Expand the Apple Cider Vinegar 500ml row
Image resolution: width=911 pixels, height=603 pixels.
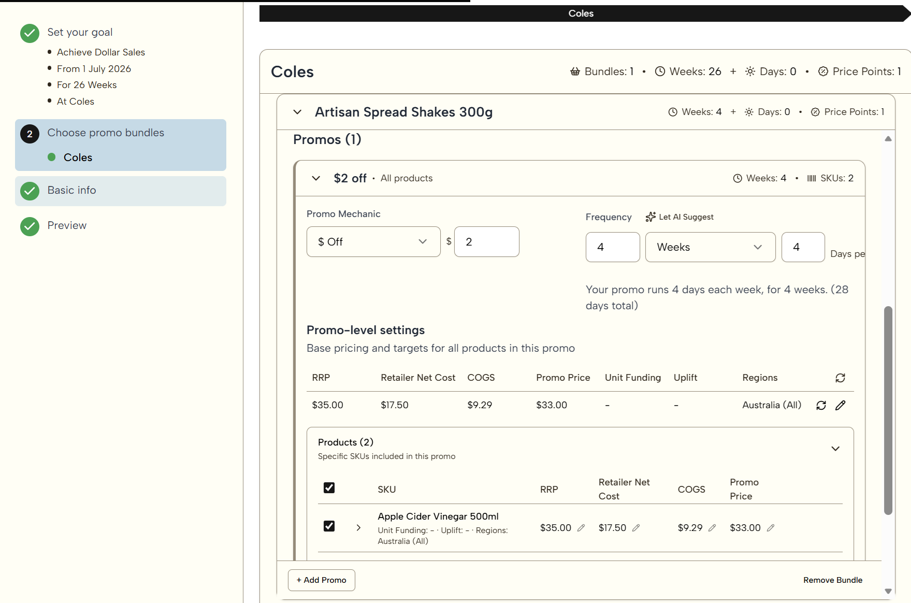[358, 528]
